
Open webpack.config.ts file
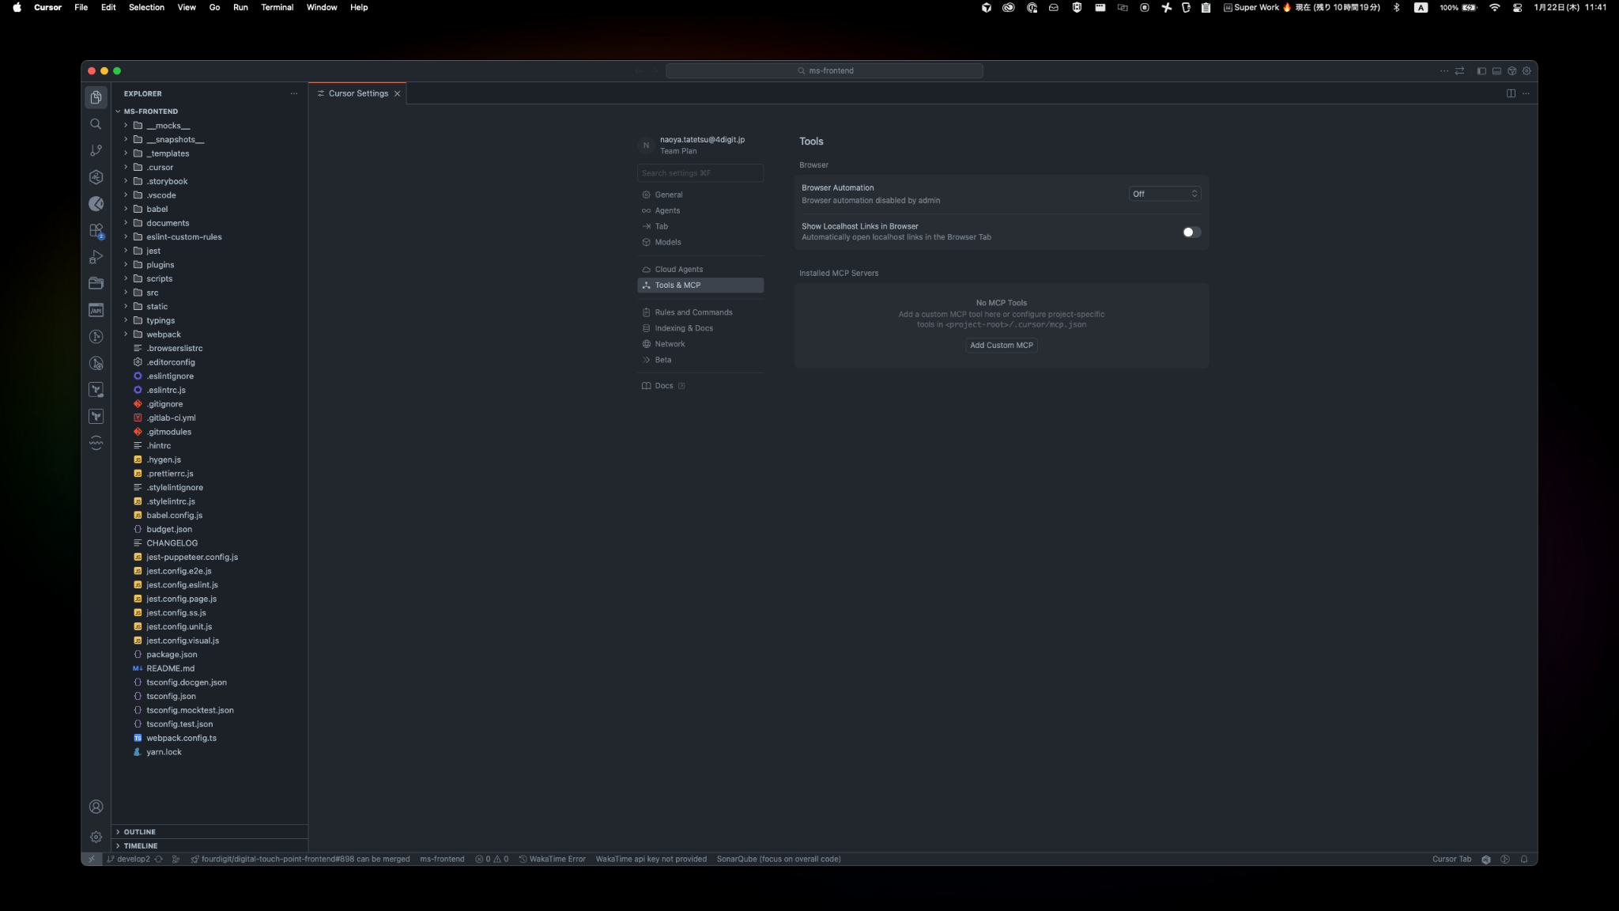209,738
